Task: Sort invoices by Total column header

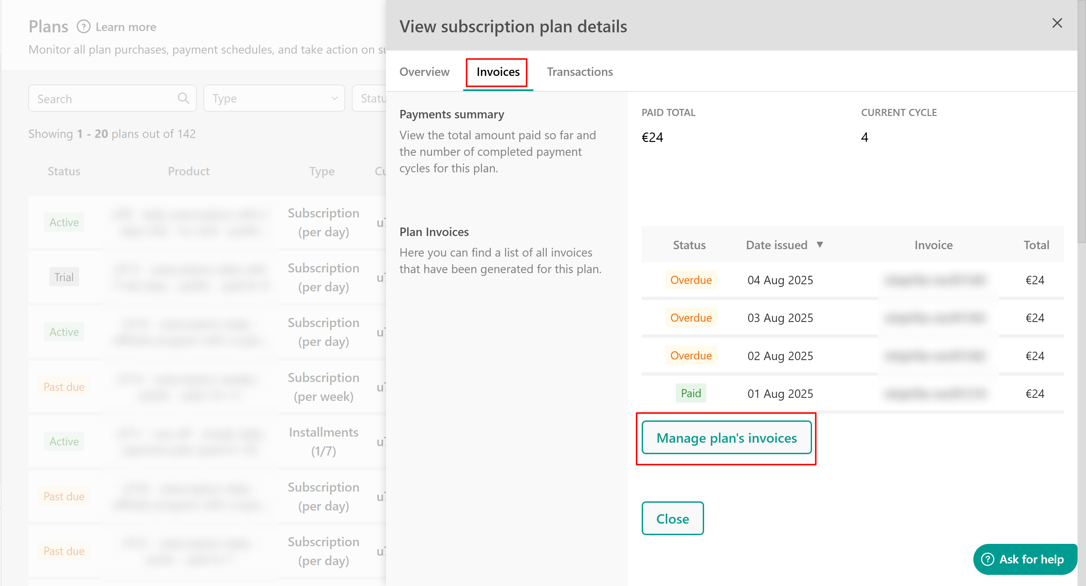Action: [x=1036, y=245]
